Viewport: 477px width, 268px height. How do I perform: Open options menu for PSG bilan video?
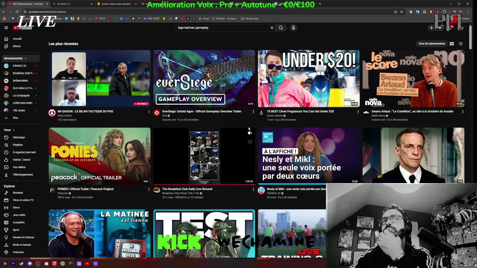149,112
